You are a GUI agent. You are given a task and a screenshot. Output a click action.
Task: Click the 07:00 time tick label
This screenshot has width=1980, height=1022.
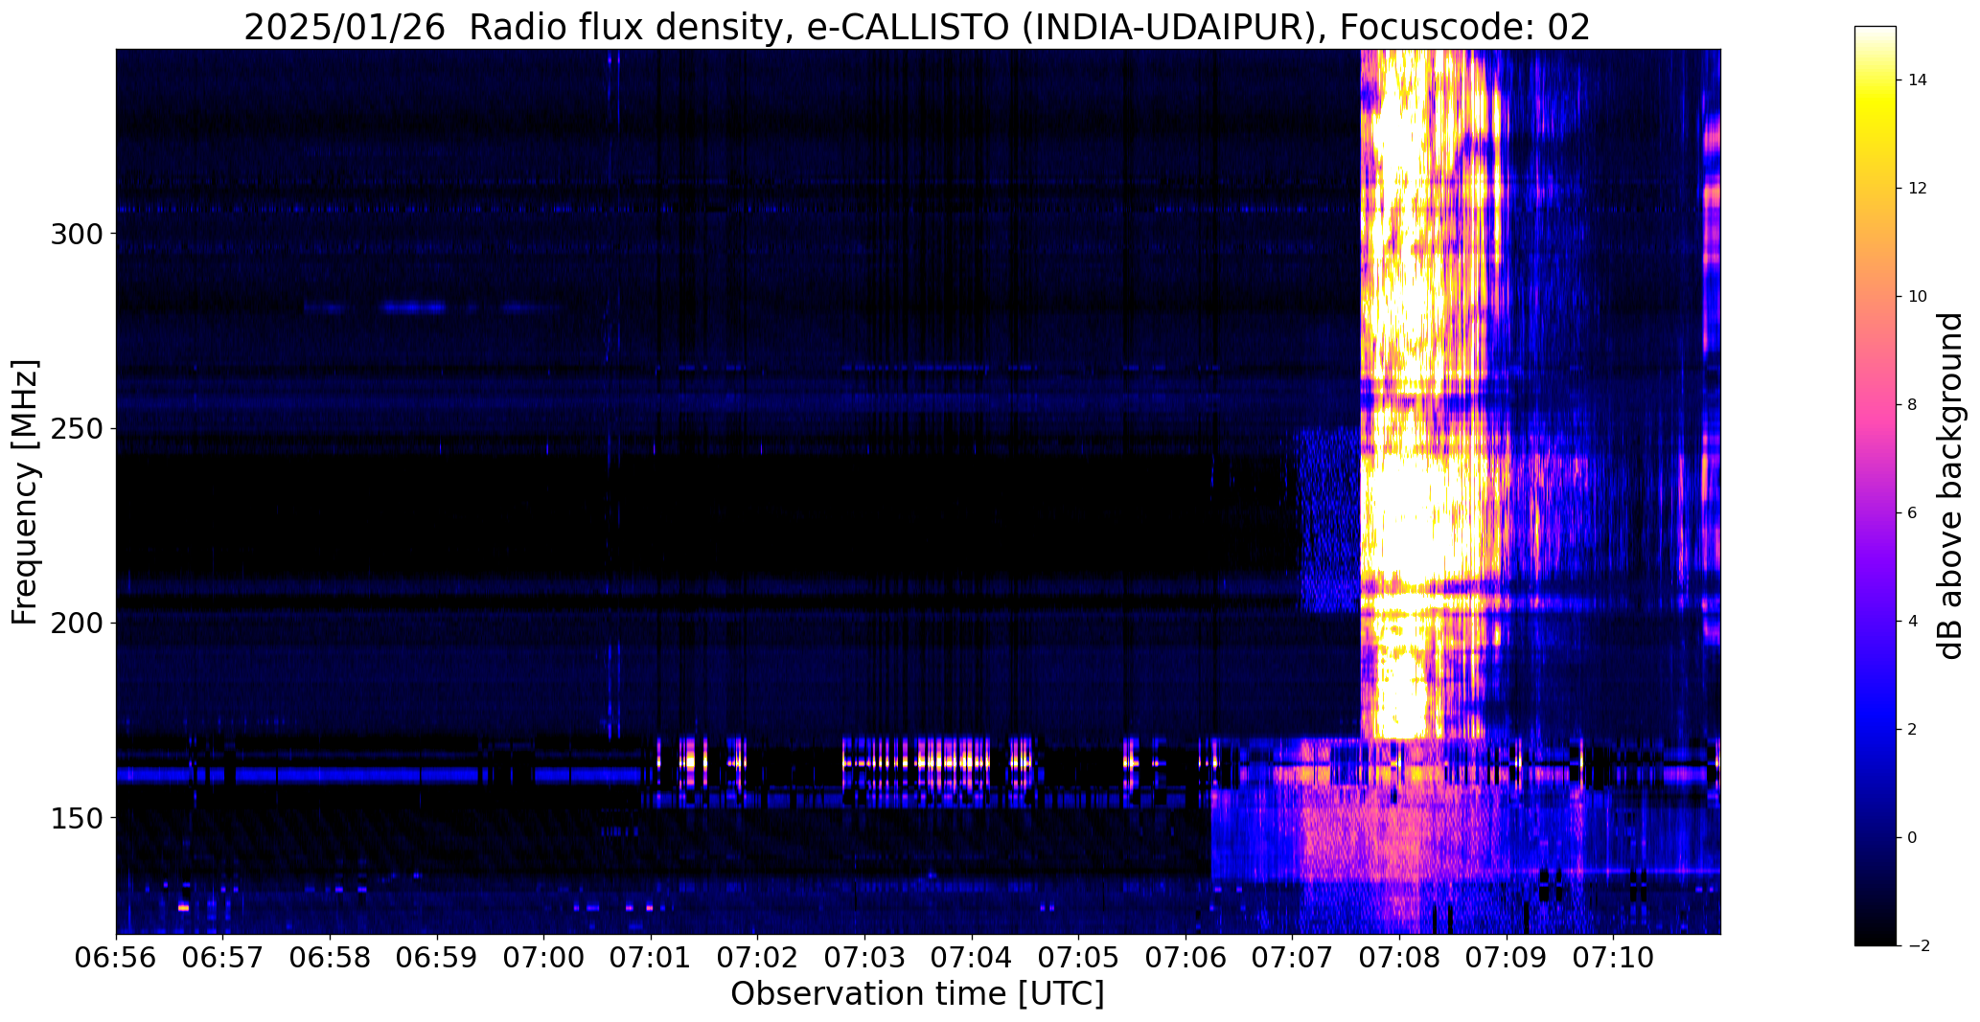(544, 958)
